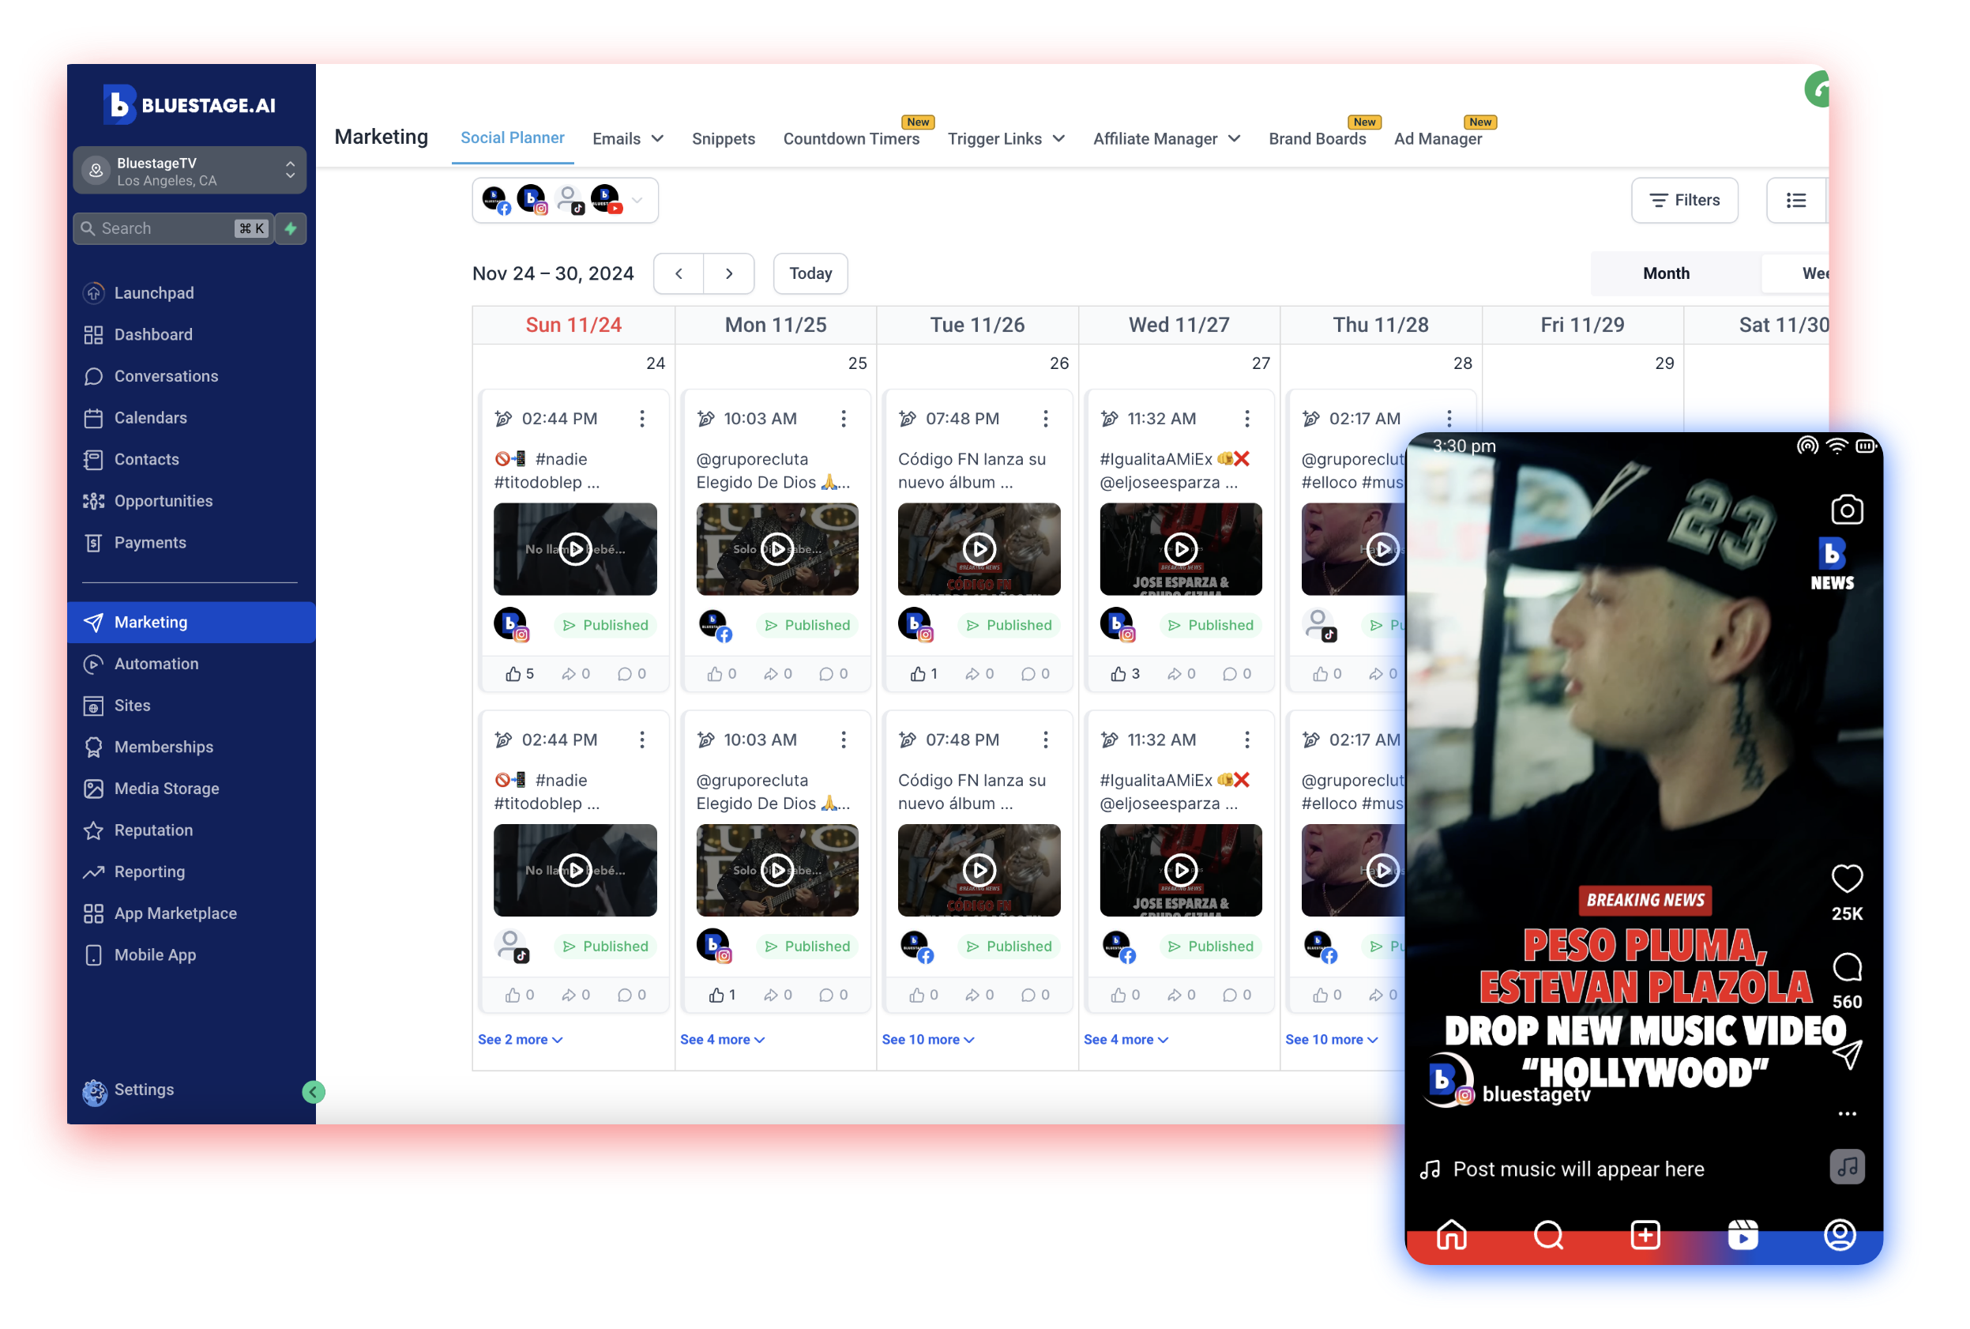This screenshot has width=1970, height=1329.
Task: Click the Reputation star icon
Action: click(94, 830)
